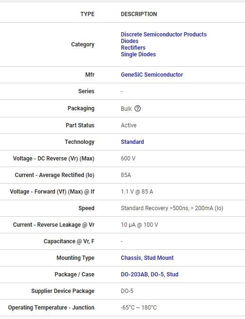The image size is (245, 319).
Task: Open Chassis, Stud Mount link
Action: 147,258
